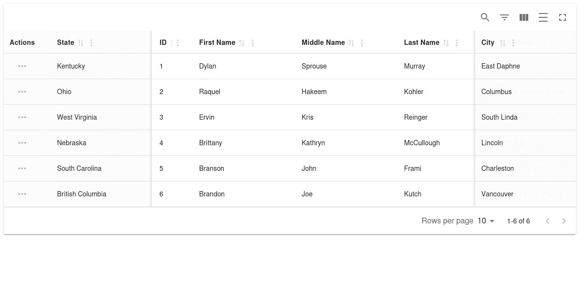The width and height of the screenshot is (580, 304).
Task: Open the City column options menu
Action: tap(513, 42)
